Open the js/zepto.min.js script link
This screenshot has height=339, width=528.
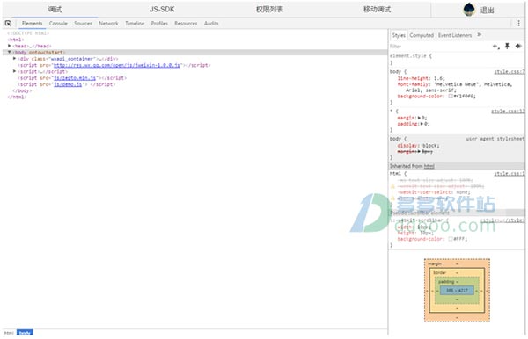(x=75, y=78)
